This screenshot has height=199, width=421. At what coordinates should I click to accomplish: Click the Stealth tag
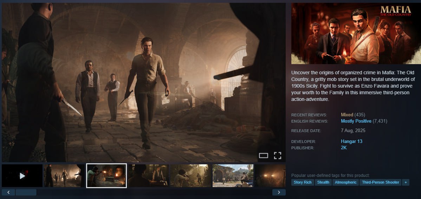(x=323, y=183)
